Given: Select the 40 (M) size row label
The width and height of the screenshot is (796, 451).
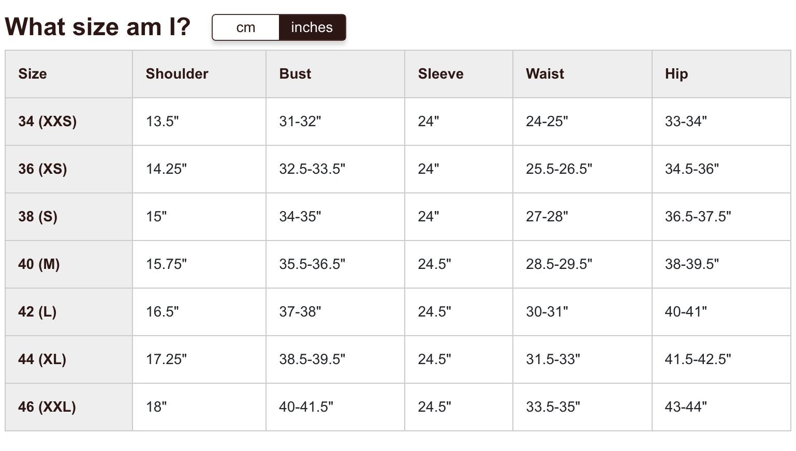Looking at the screenshot, I should click(x=39, y=264).
